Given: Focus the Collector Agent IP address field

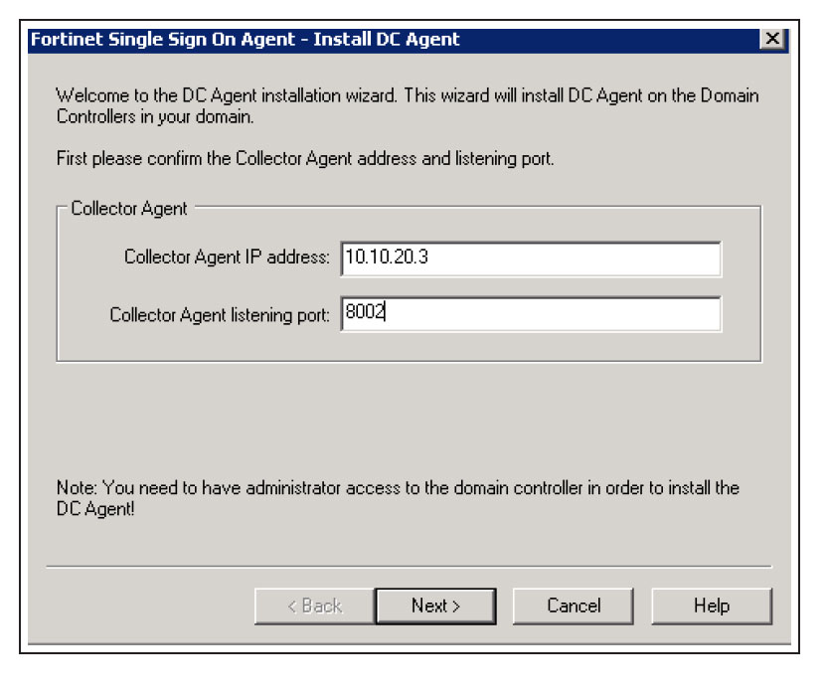Looking at the screenshot, I should (x=531, y=259).
